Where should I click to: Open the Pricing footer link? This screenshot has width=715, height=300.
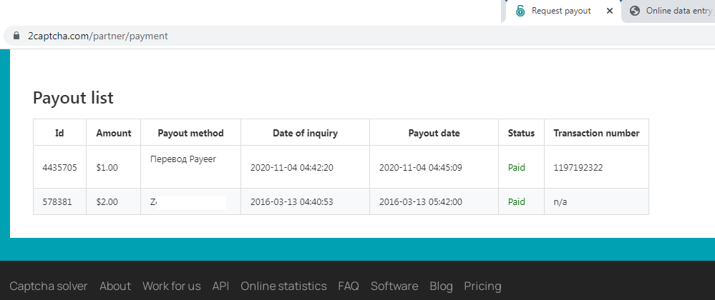(x=482, y=286)
